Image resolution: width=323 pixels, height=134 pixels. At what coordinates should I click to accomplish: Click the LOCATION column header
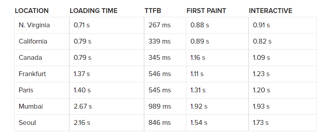32,11
